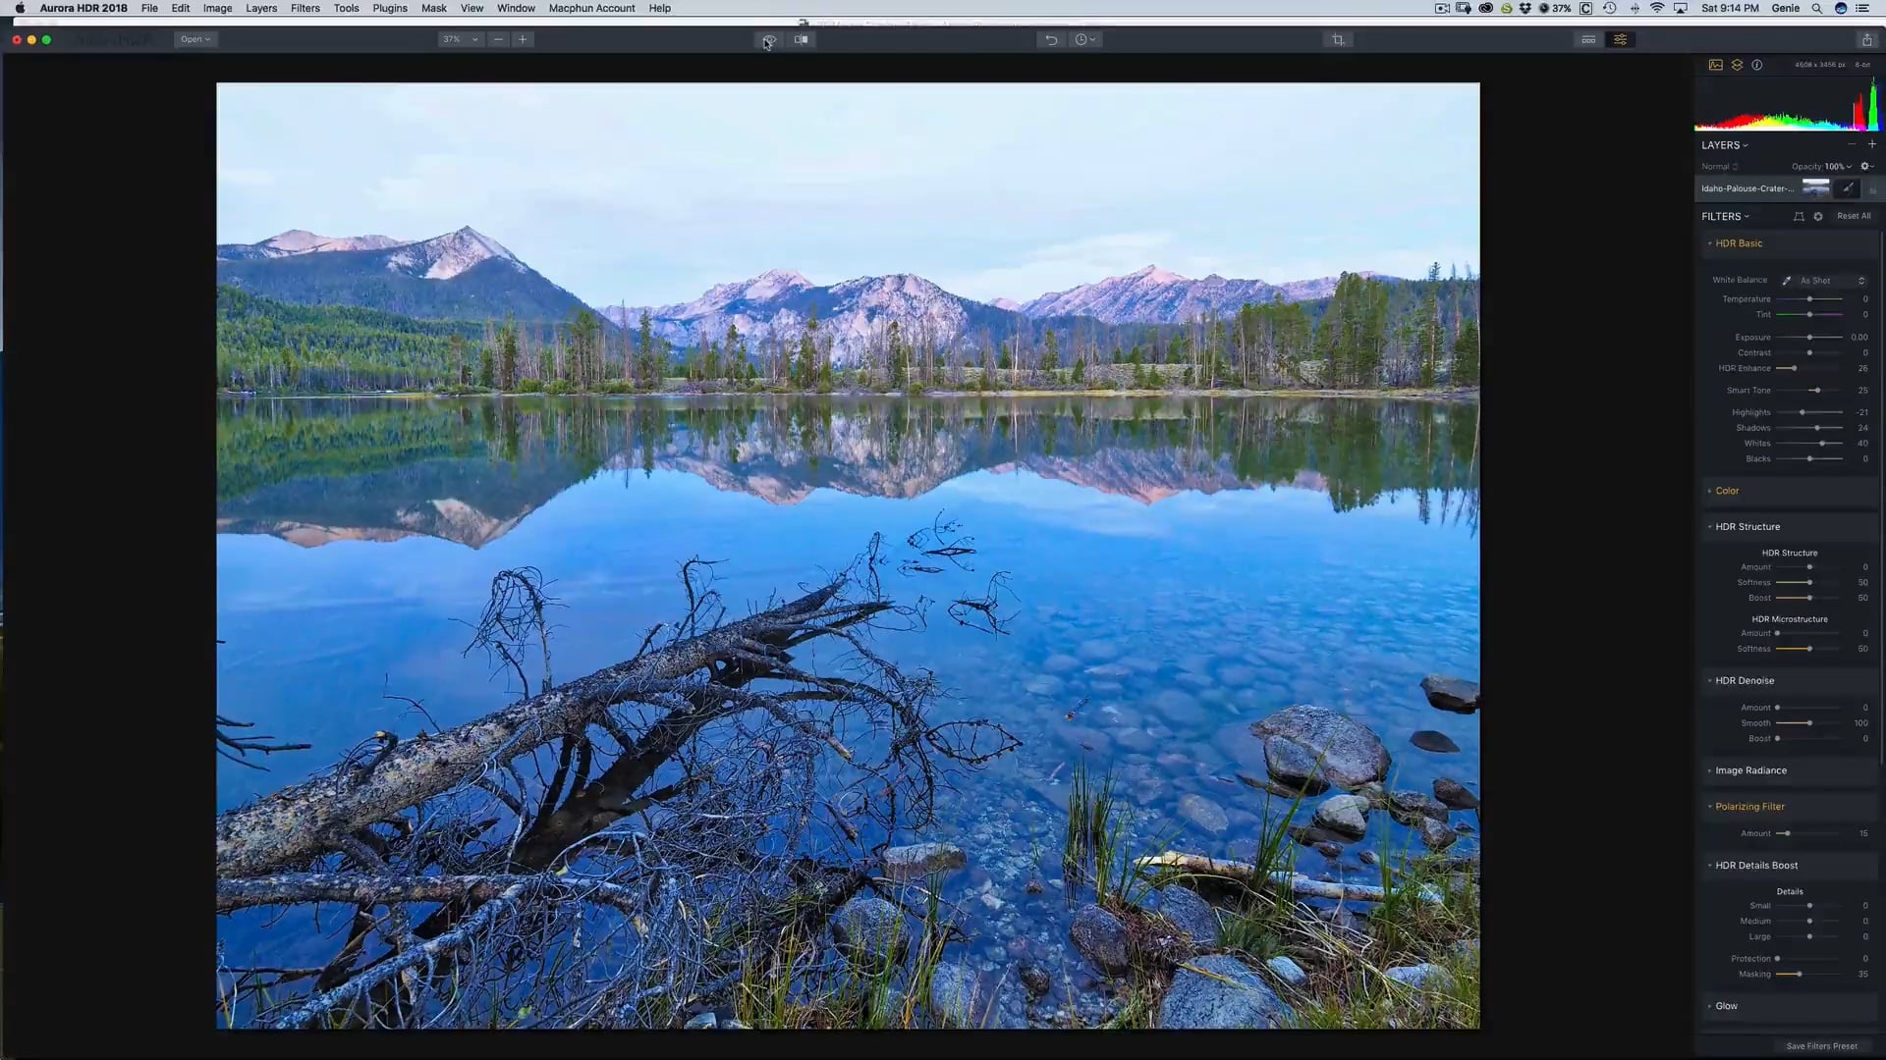The image size is (1886, 1060).
Task: Enable the before/after compare view
Action: point(801,39)
